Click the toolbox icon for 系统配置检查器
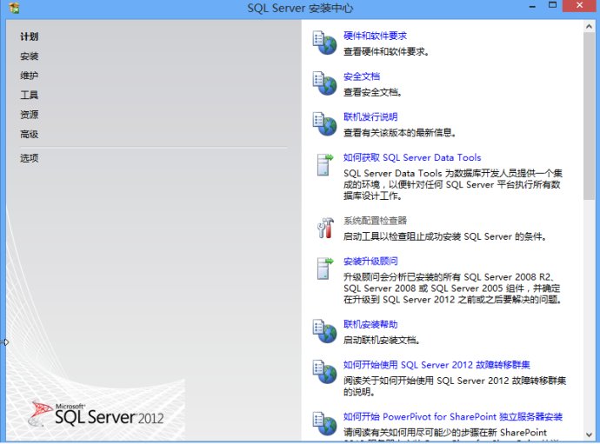Viewport: 600px width, 444px height. click(324, 228)
